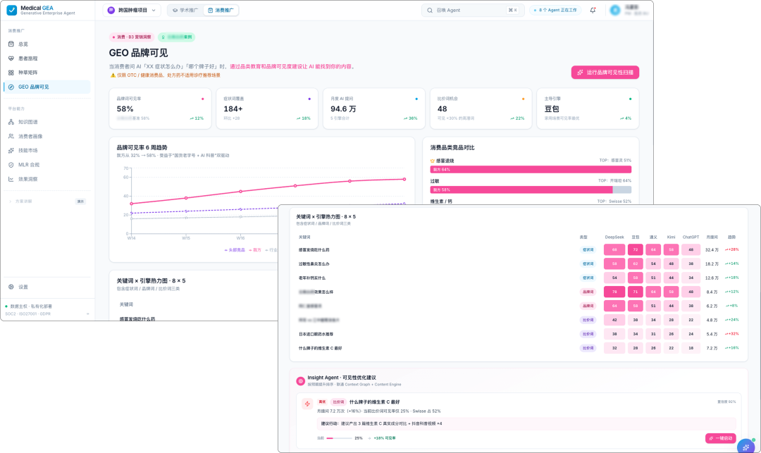Click the 设置 settings gear
The image size is (761, 453).
[11, 287]
